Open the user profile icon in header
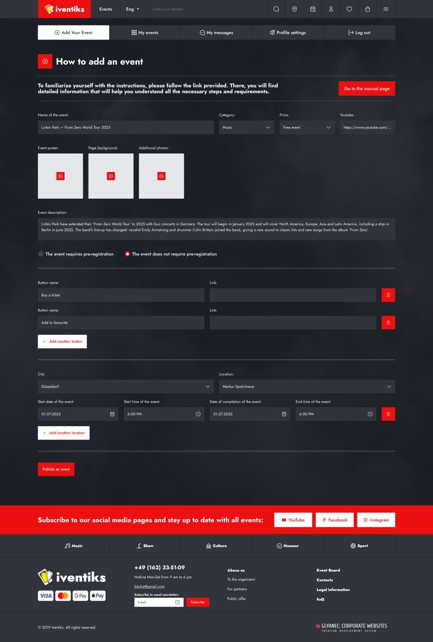433x642 pixels. (x=331, y=9)
